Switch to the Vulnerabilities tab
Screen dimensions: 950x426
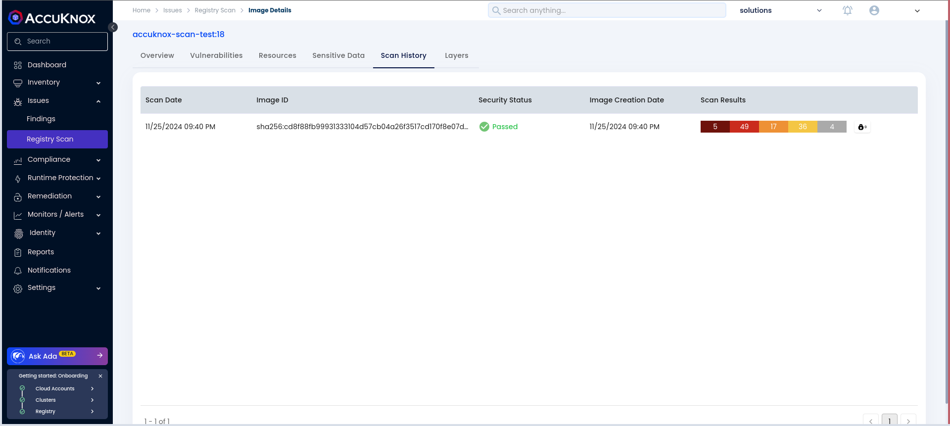tap(216, 55)
